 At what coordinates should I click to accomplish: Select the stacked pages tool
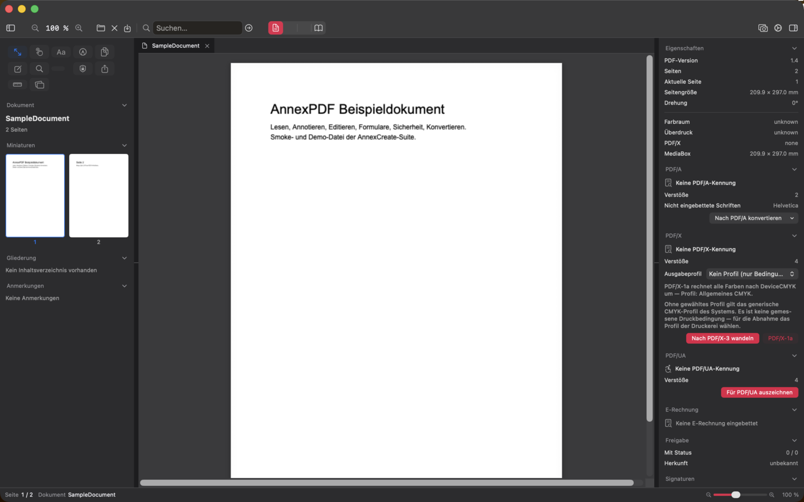click(x=104, y=52)
